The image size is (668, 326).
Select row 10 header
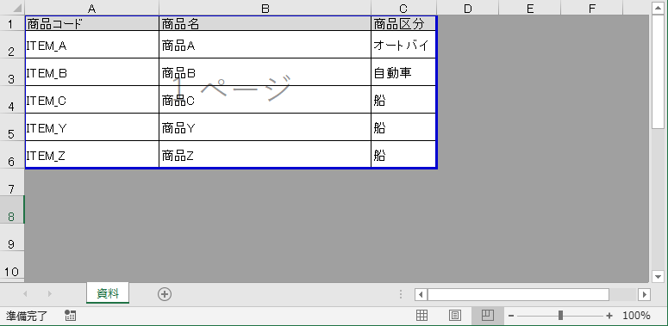[12, 265]
